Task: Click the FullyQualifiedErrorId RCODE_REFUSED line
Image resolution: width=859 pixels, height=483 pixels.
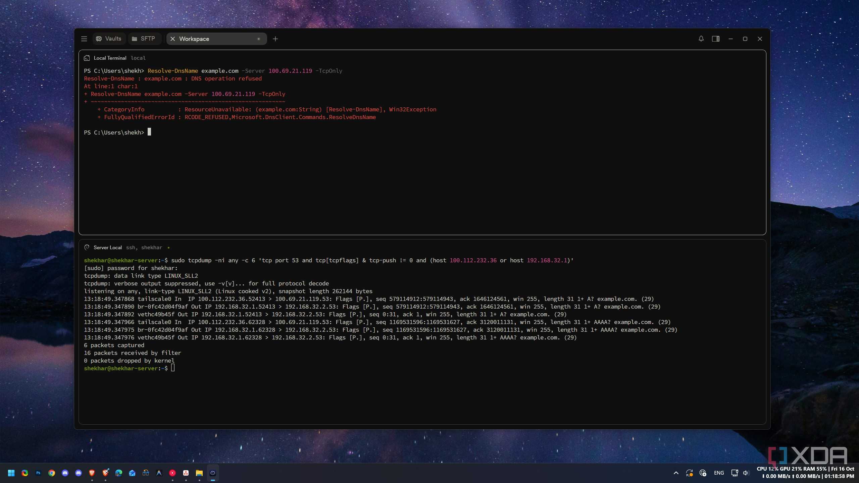Action: tap(237, 117)
